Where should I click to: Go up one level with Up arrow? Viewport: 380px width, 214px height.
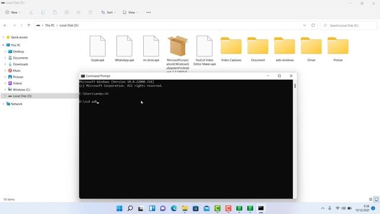(x=29, y=25)
